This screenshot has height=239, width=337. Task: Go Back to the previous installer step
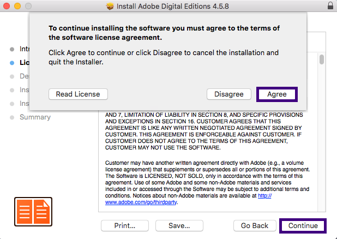coord(255,226)
